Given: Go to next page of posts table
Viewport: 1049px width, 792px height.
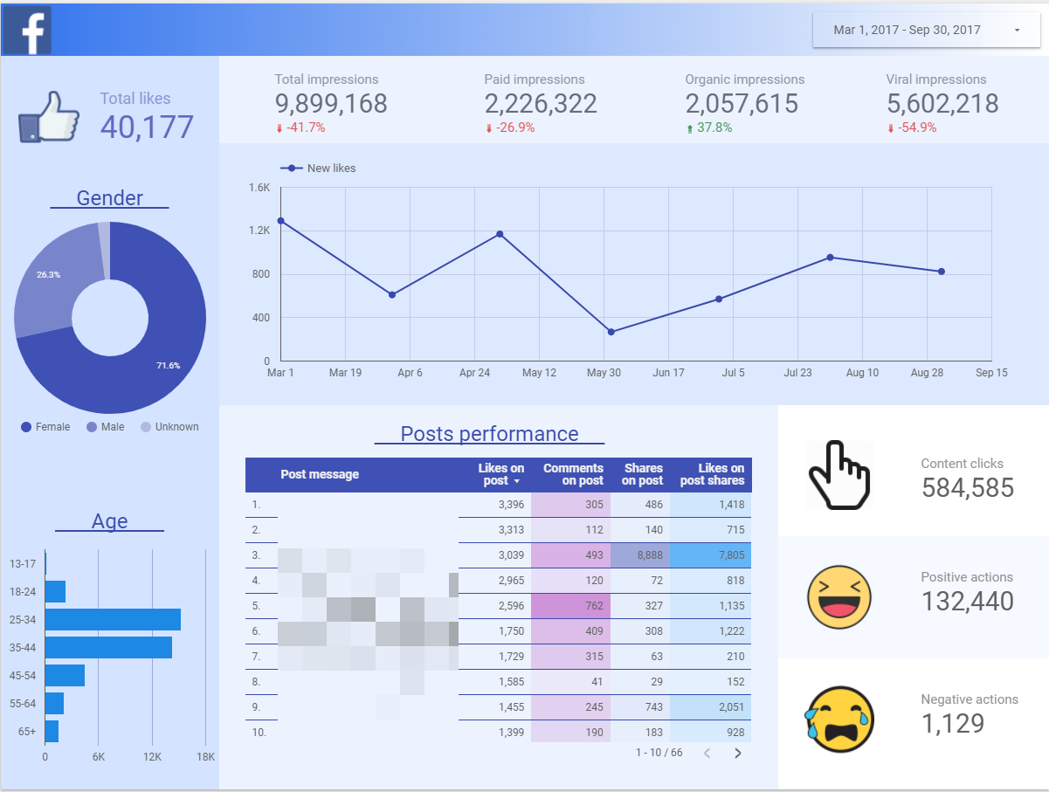Looking at the screenshot, I should click(x=738, y=753).
